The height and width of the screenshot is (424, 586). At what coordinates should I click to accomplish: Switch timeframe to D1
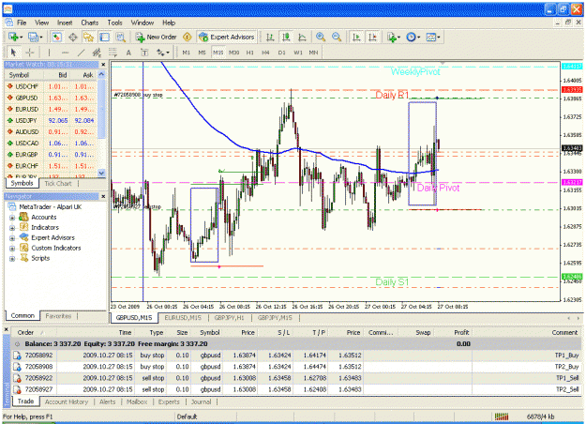[x=282, y=53]
